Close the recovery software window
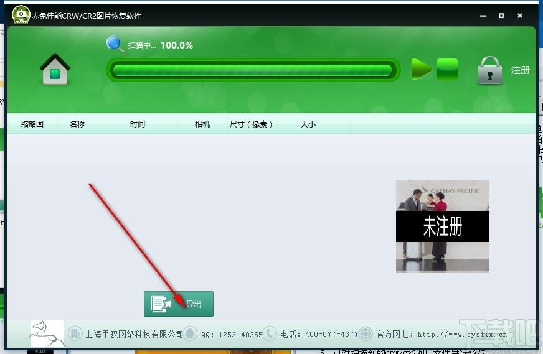Screen dimensions: 543x354 point(520,16)
